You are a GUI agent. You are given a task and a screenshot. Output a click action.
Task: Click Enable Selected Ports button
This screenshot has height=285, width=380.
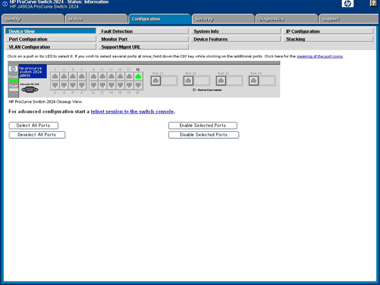(x=203, y=125)
